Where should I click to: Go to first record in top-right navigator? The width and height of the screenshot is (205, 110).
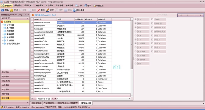pyautogui.click(x=181, y=15)
